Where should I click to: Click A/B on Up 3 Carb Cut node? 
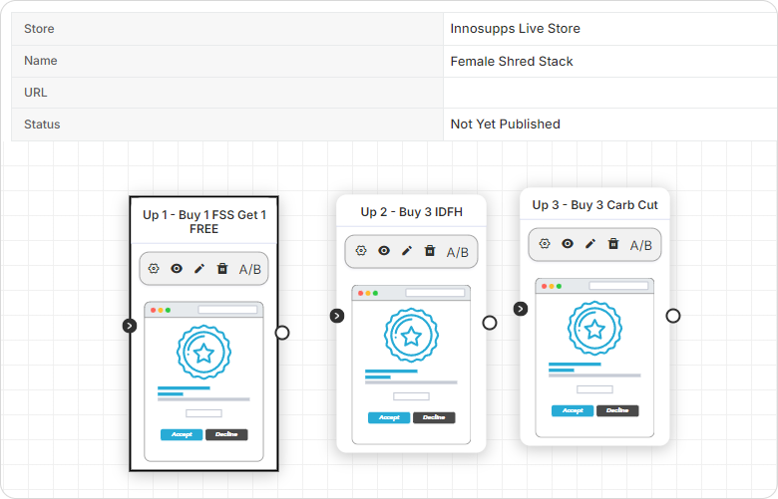(x=640, y=244)
